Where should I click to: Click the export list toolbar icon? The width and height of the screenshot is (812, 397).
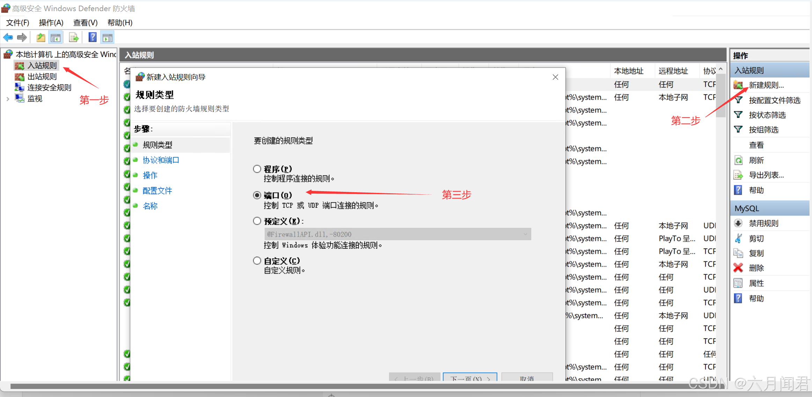point(74,37)
